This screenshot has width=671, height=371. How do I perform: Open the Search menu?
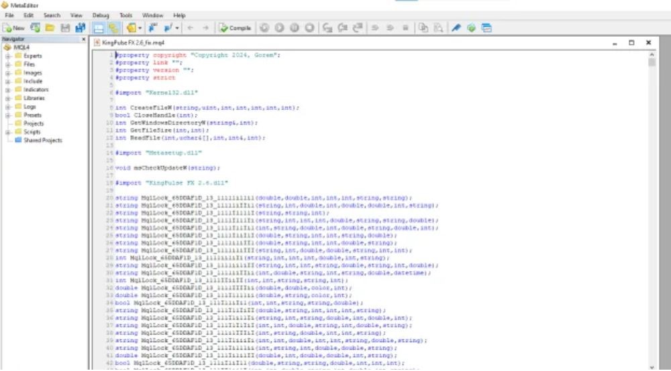coord(52,15)
